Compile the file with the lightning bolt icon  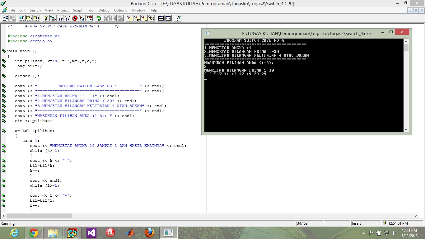46,18
